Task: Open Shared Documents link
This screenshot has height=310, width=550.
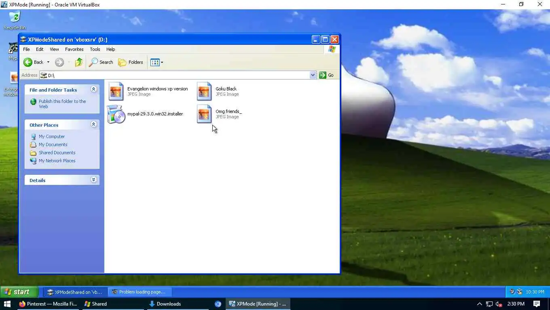Action: pyautogui.click(x=57, y=153)
